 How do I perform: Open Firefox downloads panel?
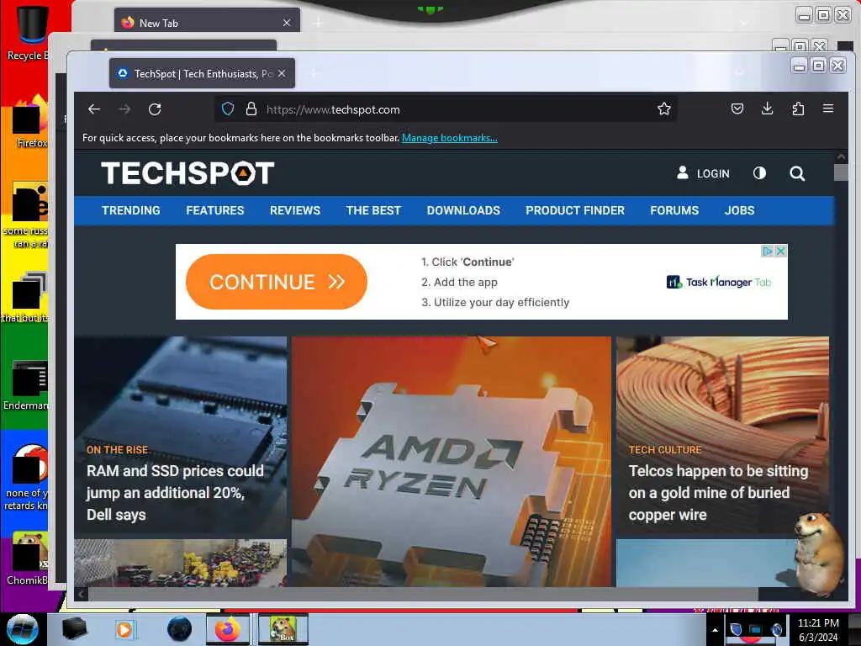pos(767,109)
